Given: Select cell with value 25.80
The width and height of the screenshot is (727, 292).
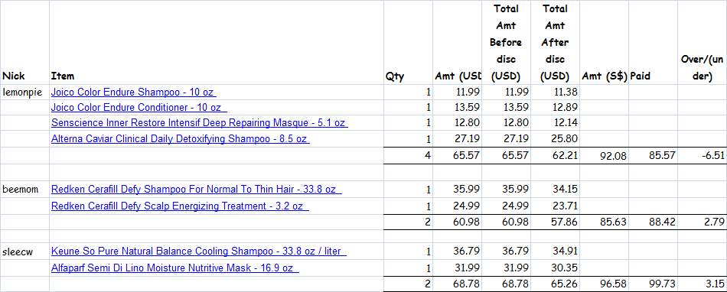Looking at the screenshot, I should point(556,139).
